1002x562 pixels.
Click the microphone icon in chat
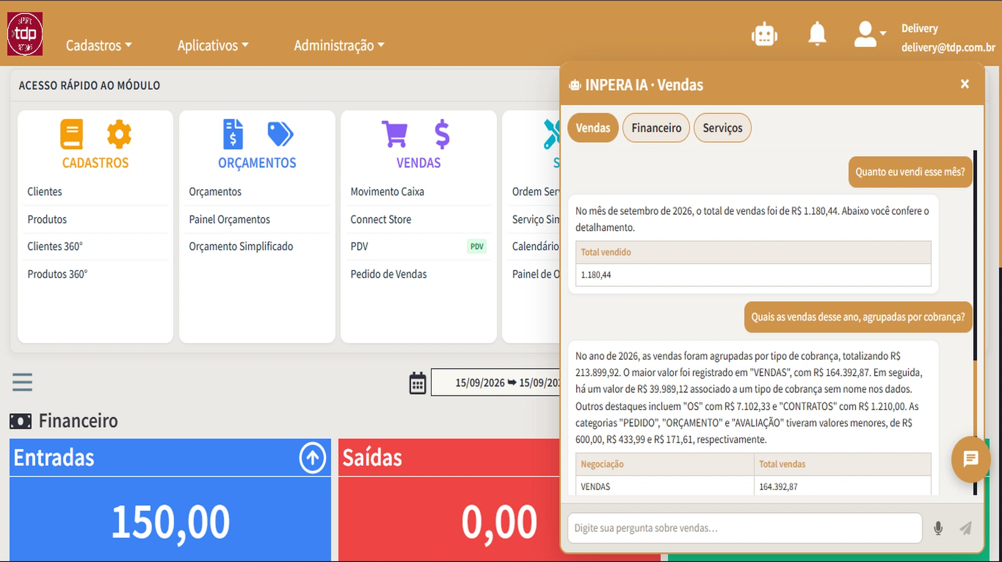pos(938,528)
